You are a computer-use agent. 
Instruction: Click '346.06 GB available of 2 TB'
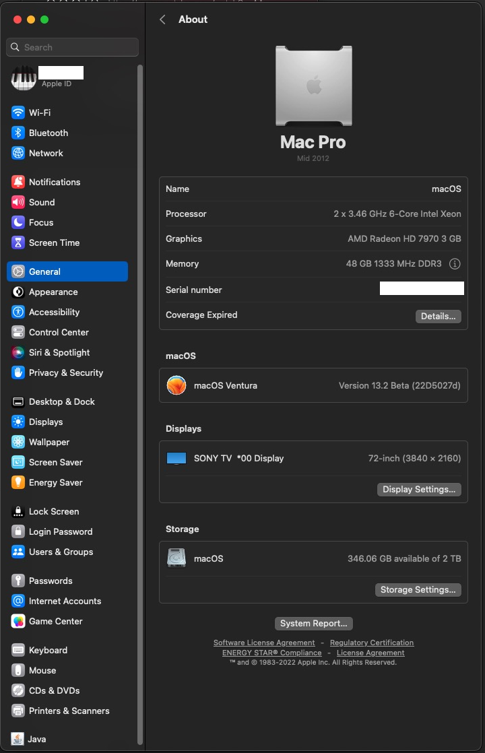click(404, 558)
